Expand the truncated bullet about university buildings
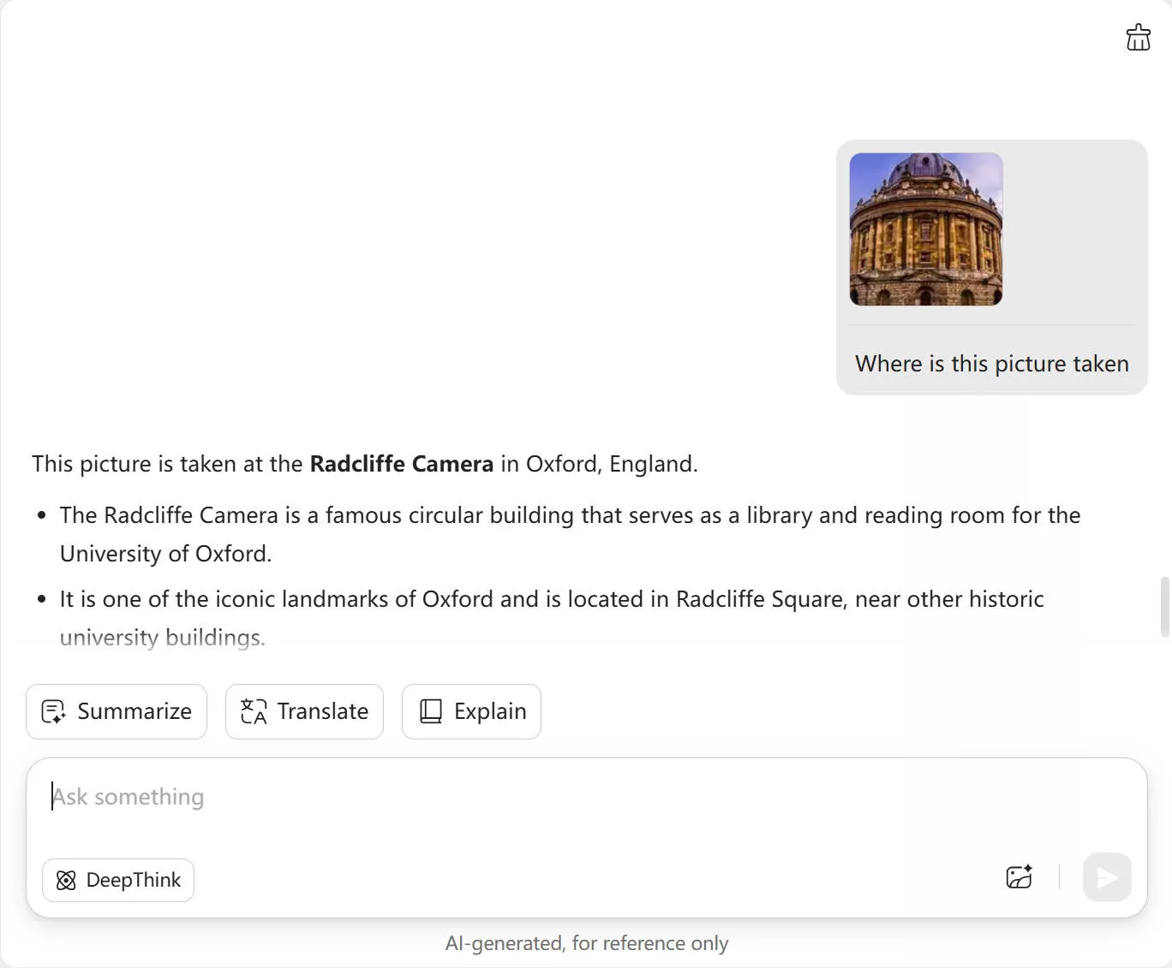Image resolution: width=1172 pixels, height=968 pixels. (x=163, y=638)
